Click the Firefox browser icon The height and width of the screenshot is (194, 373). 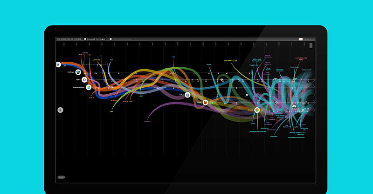[x=206, y=102]
